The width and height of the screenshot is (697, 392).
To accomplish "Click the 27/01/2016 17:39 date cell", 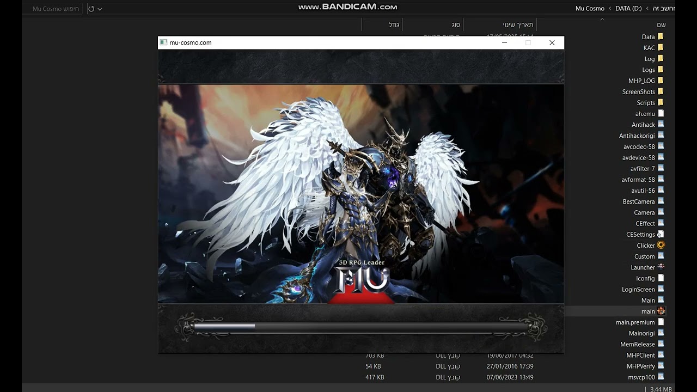I will click(x=510, y=366).
